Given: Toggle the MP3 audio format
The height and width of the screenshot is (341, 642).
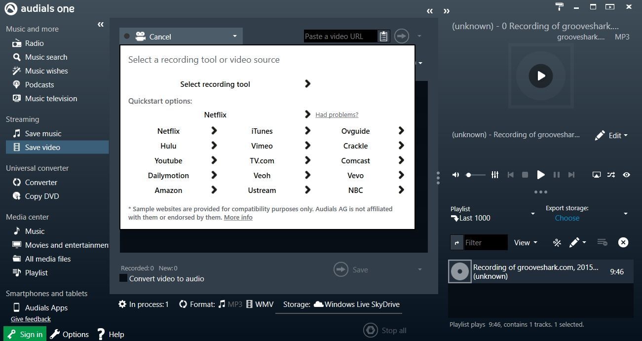Looking at the screenshot, I should click(x=230, y=304).
